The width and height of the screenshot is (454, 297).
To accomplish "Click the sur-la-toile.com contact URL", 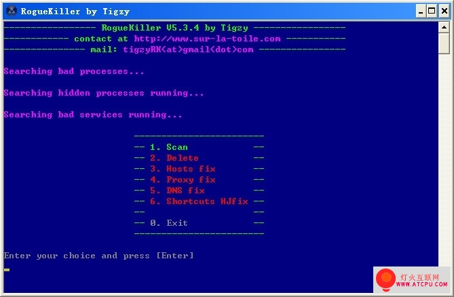I will pos(207,39).
